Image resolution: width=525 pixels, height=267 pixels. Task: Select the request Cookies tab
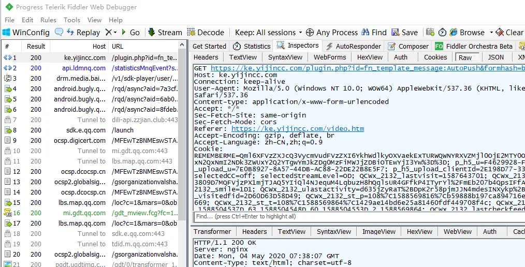pyautogui.click(x=435, y=57)
